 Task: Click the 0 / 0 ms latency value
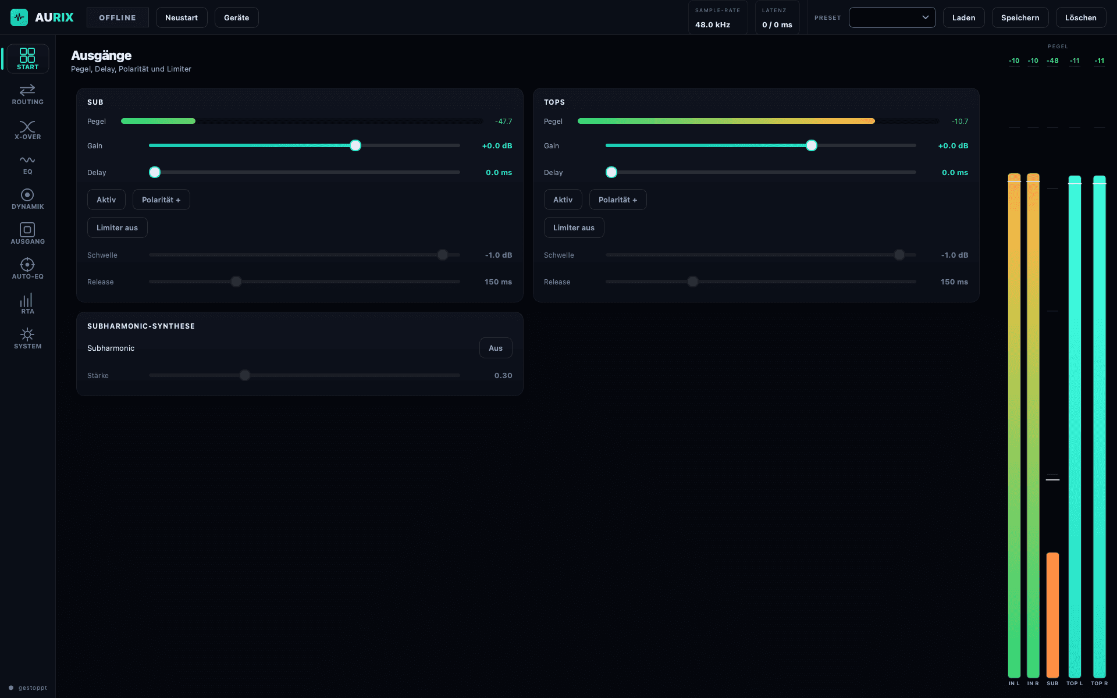777,24
